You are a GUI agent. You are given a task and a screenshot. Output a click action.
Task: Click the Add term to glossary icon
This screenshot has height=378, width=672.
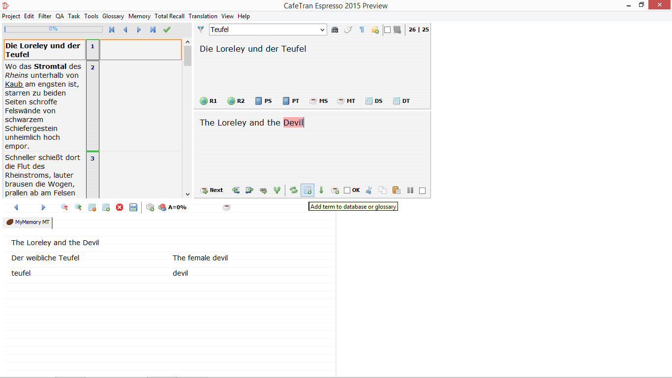(307, 190)
